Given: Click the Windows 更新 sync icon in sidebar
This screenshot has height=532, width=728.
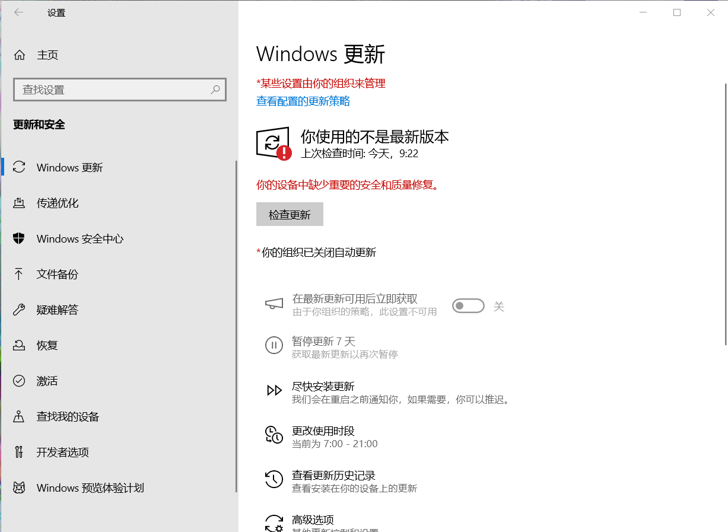Looking at the screenshot, I should point(19,167).
